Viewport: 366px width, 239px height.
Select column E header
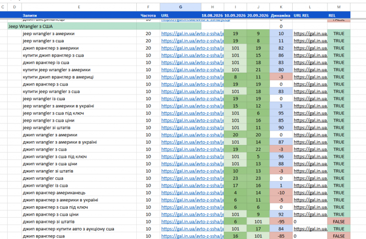point(79,7)
